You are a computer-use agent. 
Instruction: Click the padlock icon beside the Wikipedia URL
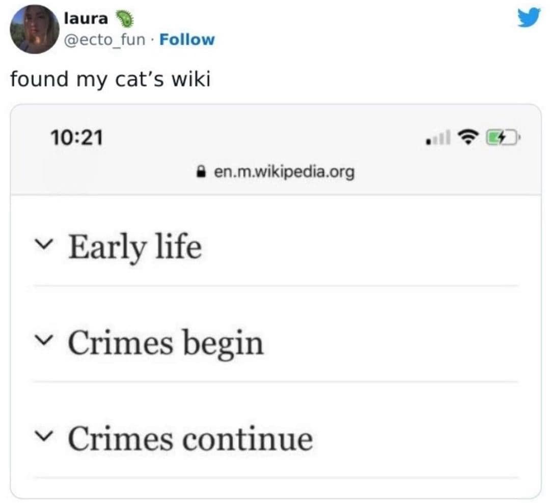pyautogui.click(x=201, y=171)
